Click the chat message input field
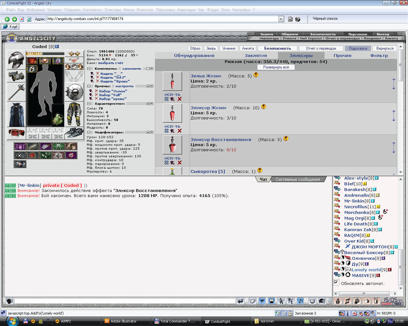 pos(125,301)
